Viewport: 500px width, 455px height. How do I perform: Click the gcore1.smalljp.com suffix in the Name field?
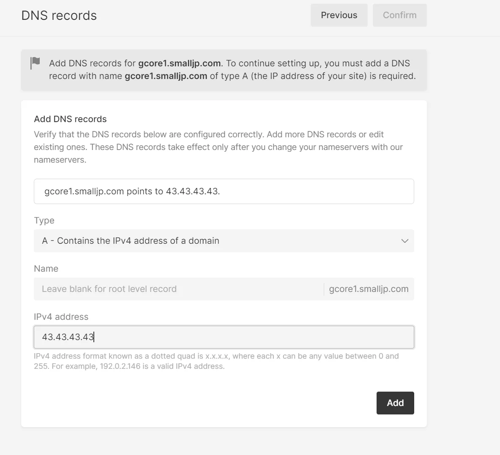[x=369, y=289]
